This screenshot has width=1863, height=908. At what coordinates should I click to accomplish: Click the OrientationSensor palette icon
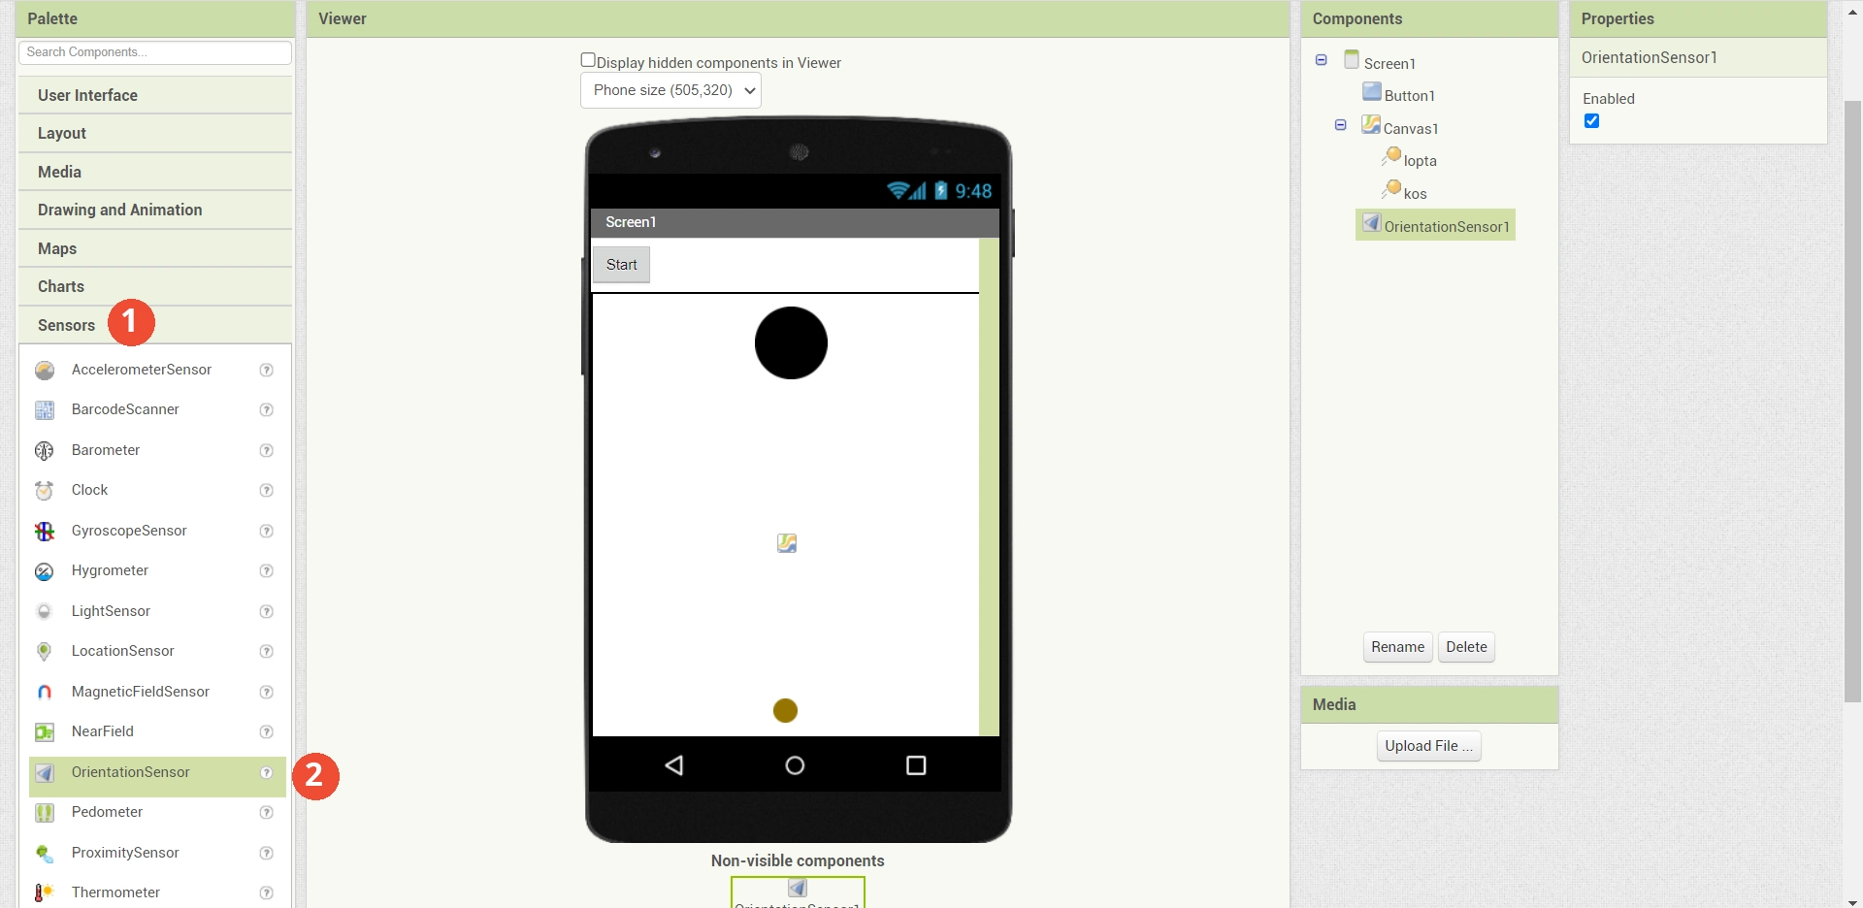45,773
